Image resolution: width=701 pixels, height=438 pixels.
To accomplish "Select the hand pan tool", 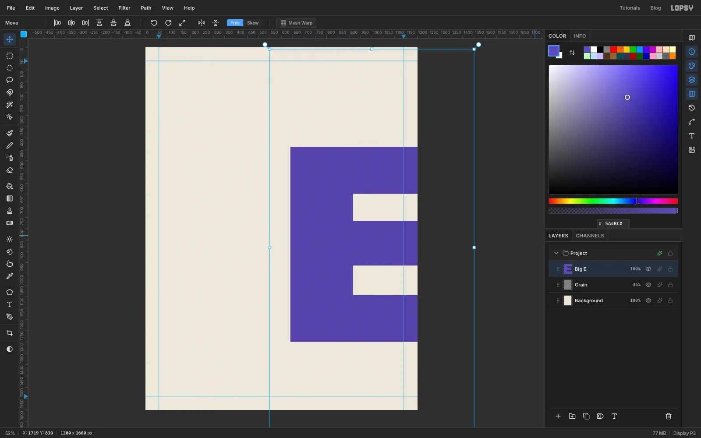I will [x=10, y=264].
